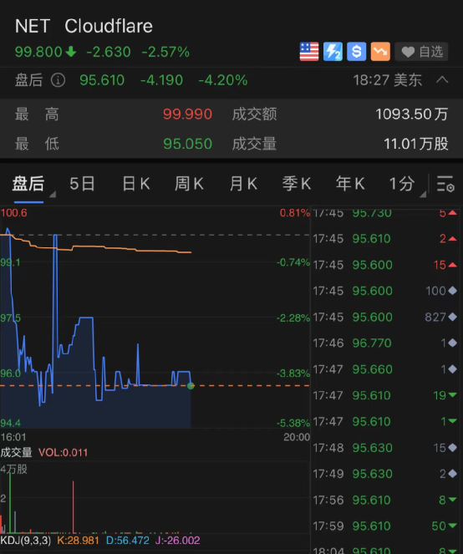
Task: Switch to the 5日 chart tab
Action: coord(82,184)
